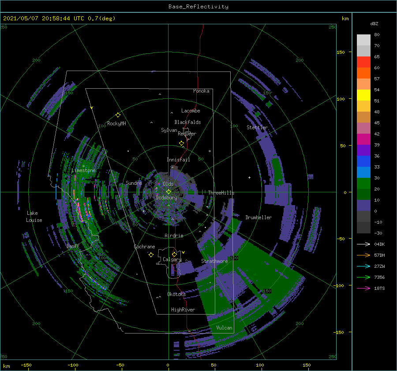The height and width of the screenshot is (371, 397).
Task: Click the Didsbury label
Action: (167, 198)
